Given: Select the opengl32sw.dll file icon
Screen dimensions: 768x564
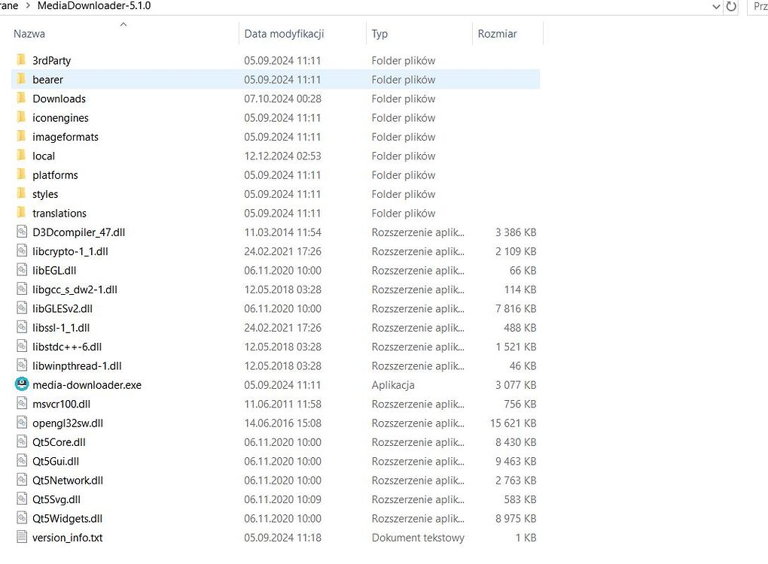Looking at the screenshot, I should pyautogui.click(x=21, y=423).
